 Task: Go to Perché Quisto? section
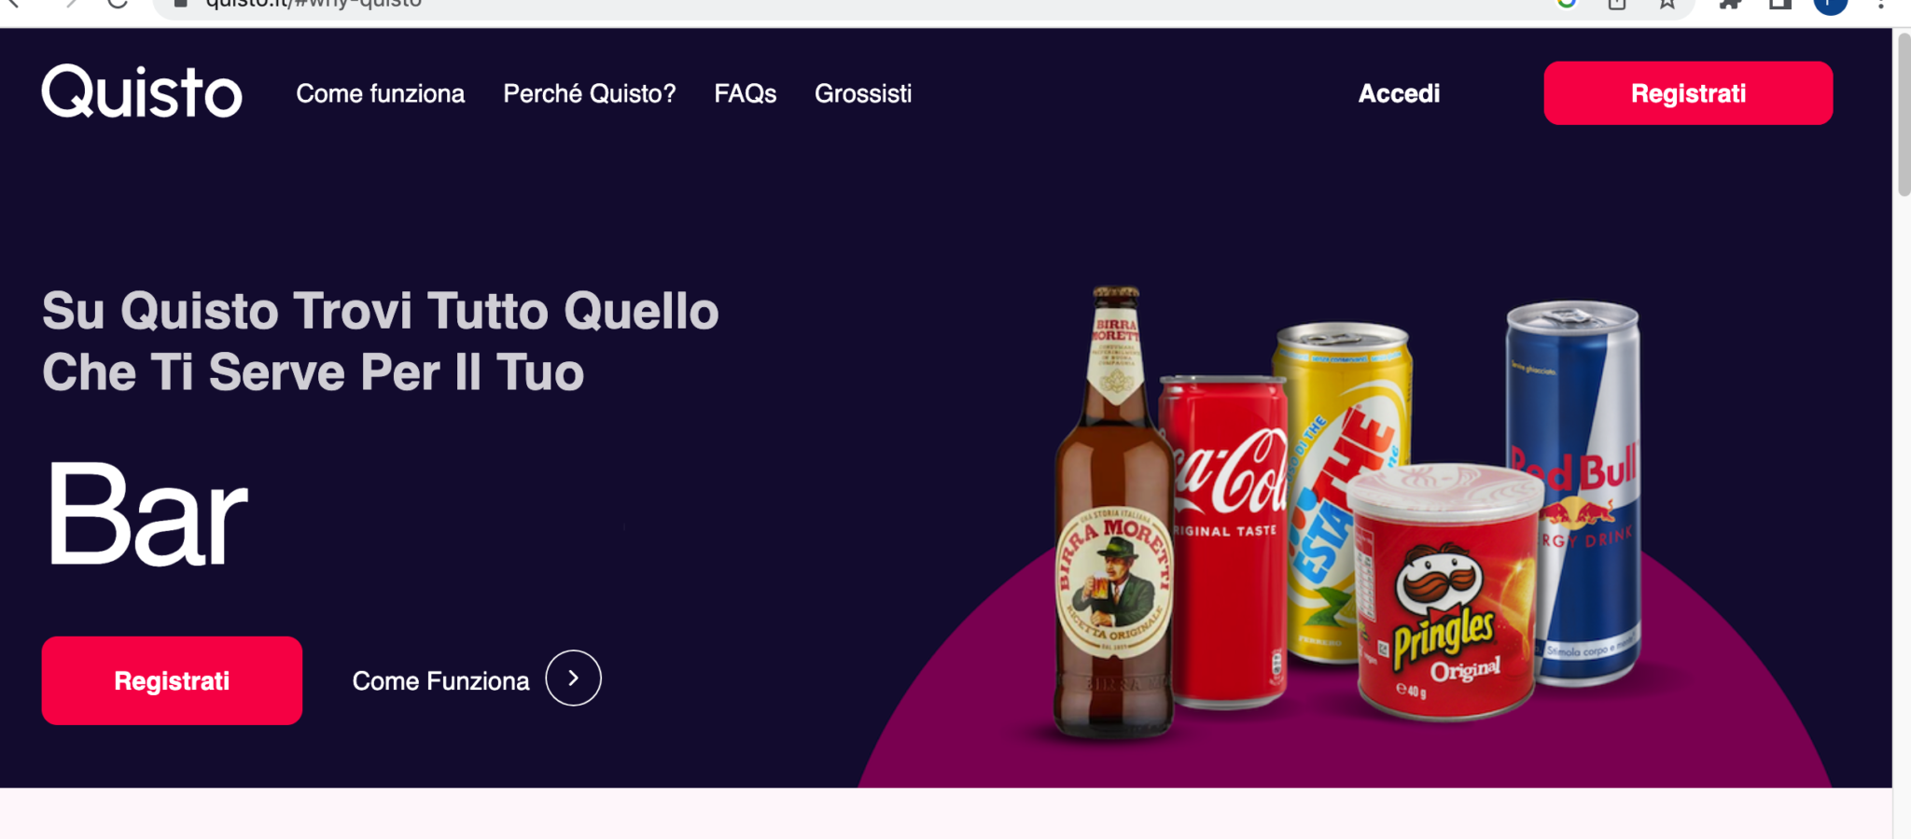click(589, 93)
